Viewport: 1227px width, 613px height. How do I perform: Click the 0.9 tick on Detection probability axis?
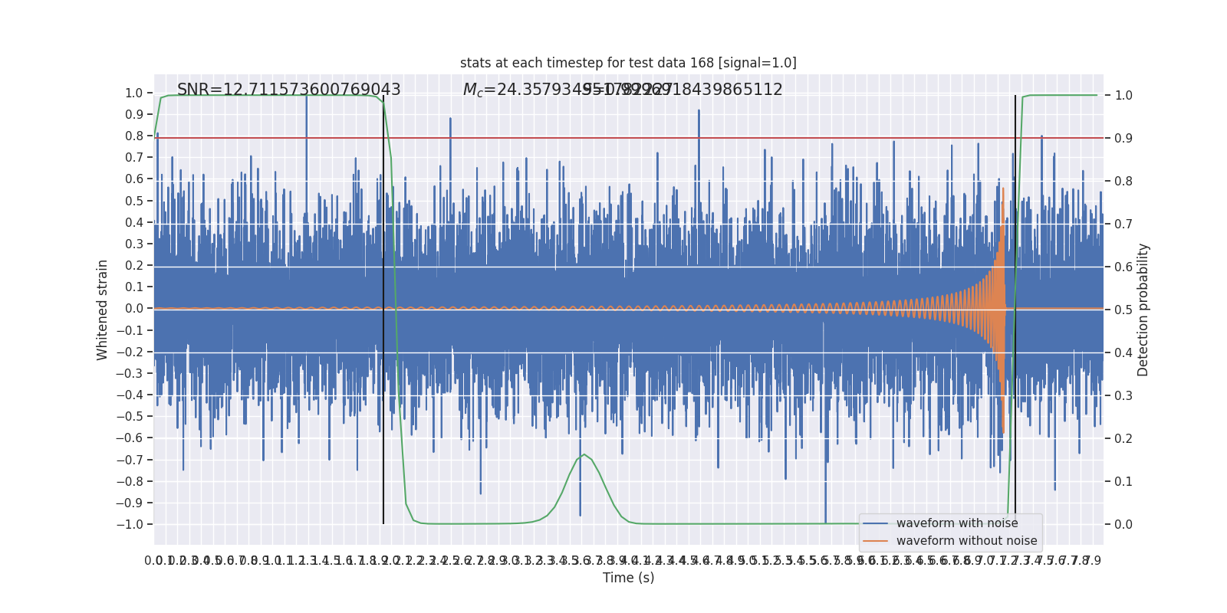click(1123, 138)
